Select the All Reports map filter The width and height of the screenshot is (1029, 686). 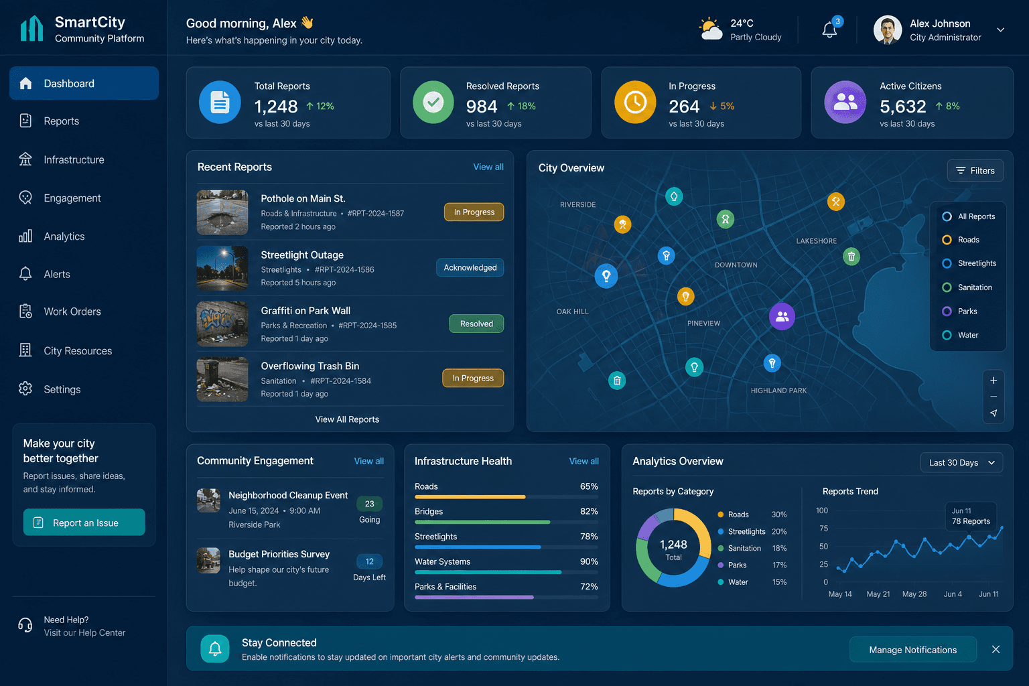(968, 216)
